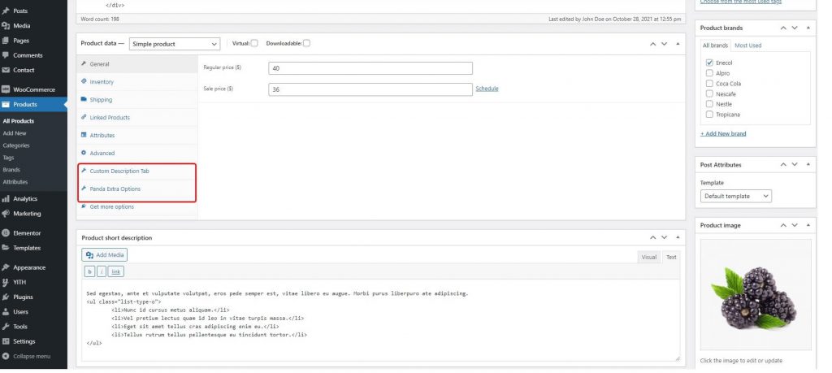Check the Coca Cola brand checkbox
Viewport: 832px width, 373px height.
[709, 84]
